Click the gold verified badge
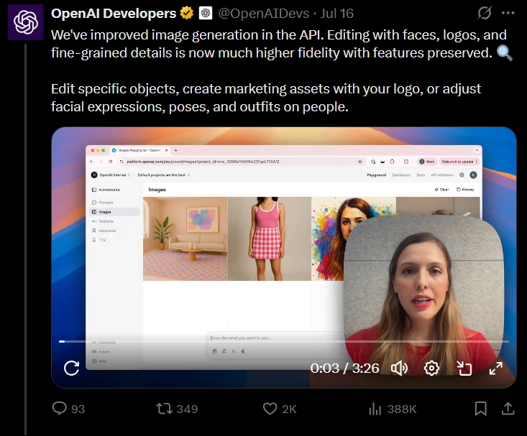Viewport: 527px width, 436px height. 186,14
